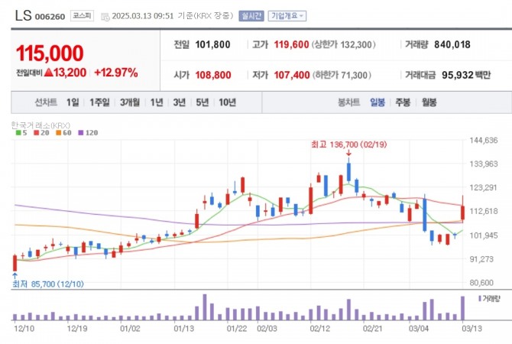Select the 1일 line chart period

coord(73,102)
